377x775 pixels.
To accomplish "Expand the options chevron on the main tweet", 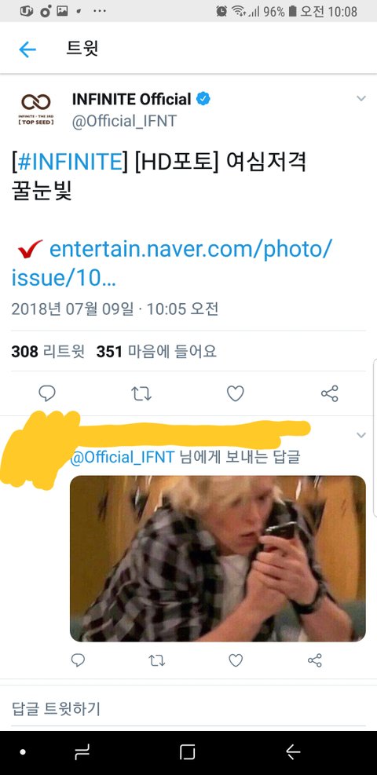I will point(361,98).
